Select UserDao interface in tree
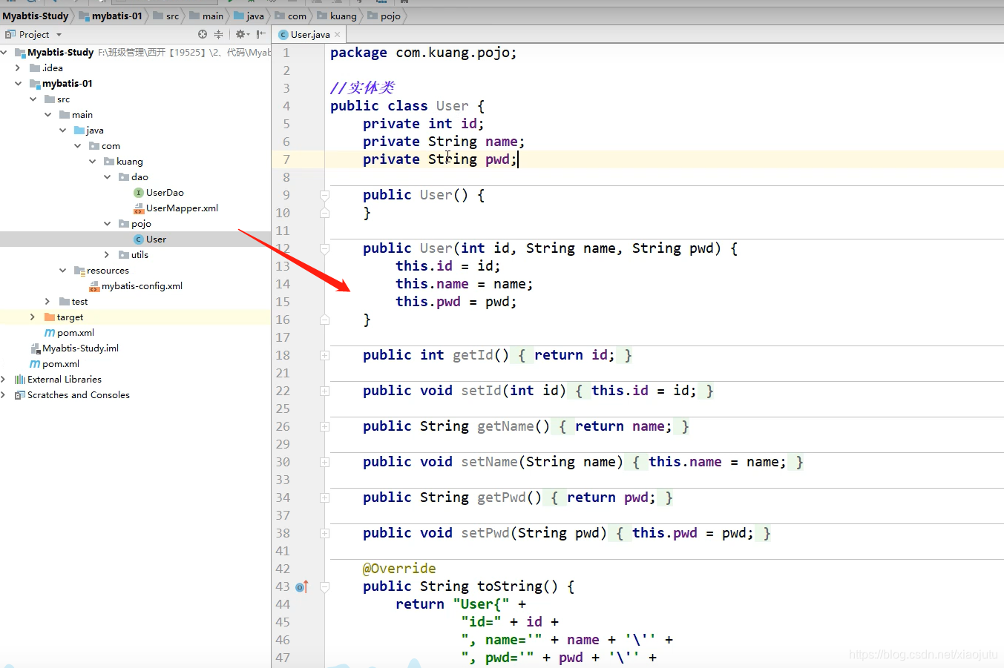This screenshot has height=668, width=1004. (165, 193)
